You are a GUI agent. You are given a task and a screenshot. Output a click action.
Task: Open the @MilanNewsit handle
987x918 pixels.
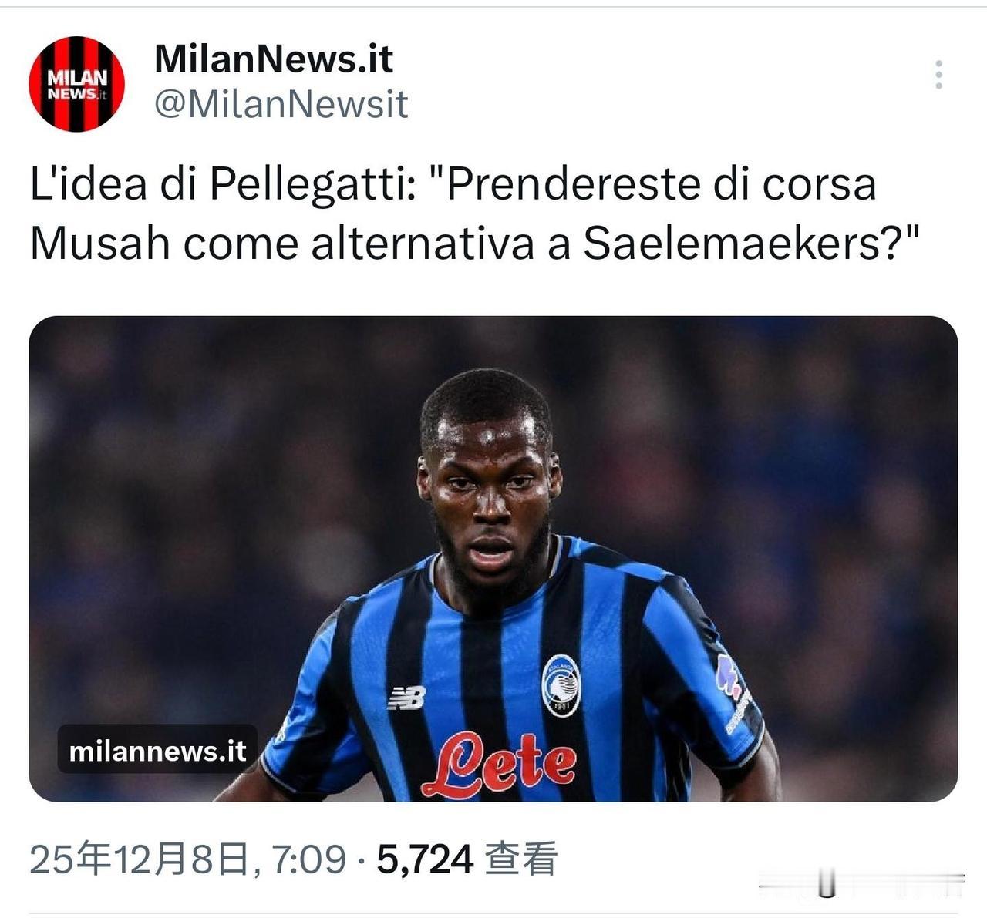click(x=281, y=104)
